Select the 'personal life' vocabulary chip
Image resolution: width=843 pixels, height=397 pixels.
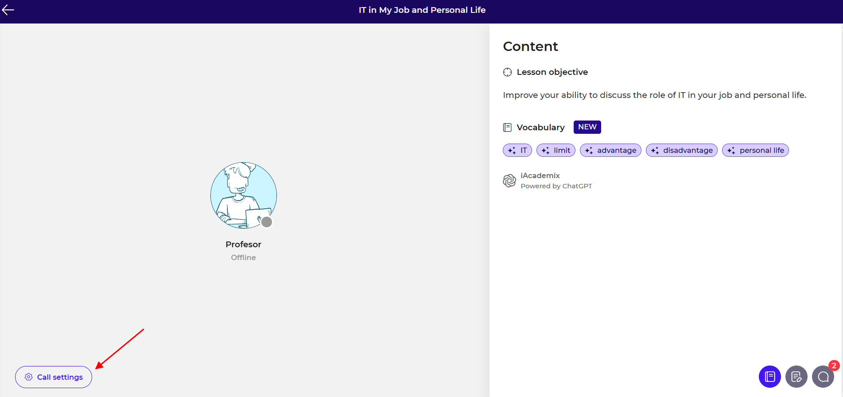pyautogui.click(x=755, y=150)
